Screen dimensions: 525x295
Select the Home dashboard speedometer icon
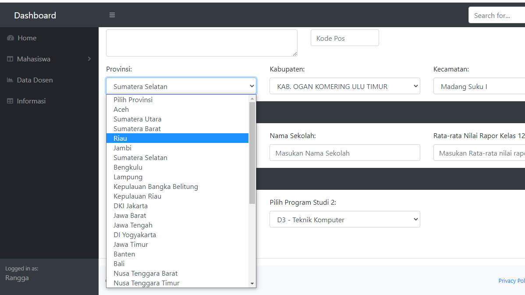10,38
